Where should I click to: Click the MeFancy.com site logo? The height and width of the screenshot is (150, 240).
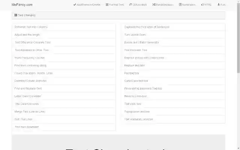pyautogui.click(x=22, y=5)
